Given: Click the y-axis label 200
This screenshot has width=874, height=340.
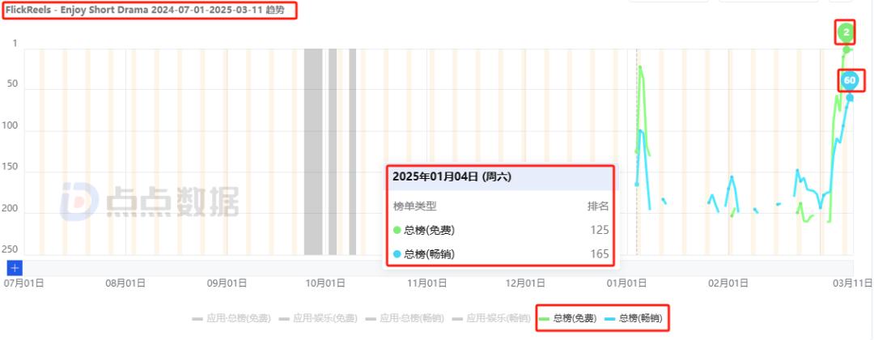Looking at the screenshot, I should 10,209.
